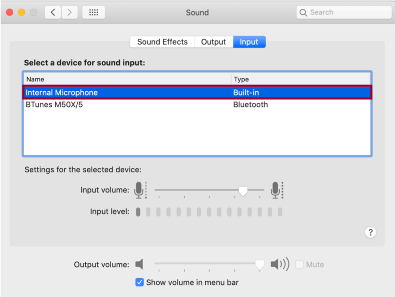Click the high input volume microphone icon
The width and height of the screenshot is (395, 297).
pos(276,190)
